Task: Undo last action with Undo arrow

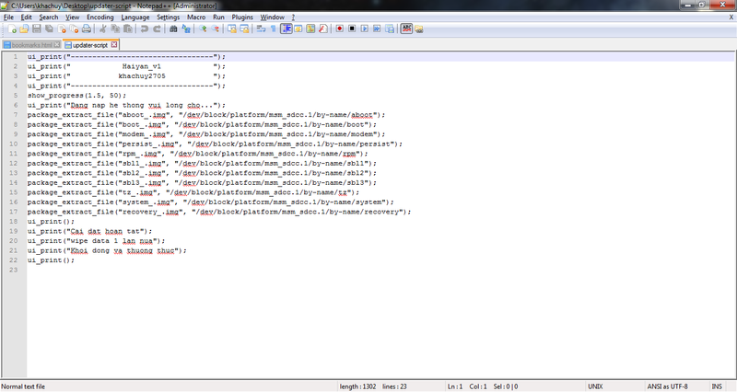Action: pyautogui.click(x=145, y=29)
